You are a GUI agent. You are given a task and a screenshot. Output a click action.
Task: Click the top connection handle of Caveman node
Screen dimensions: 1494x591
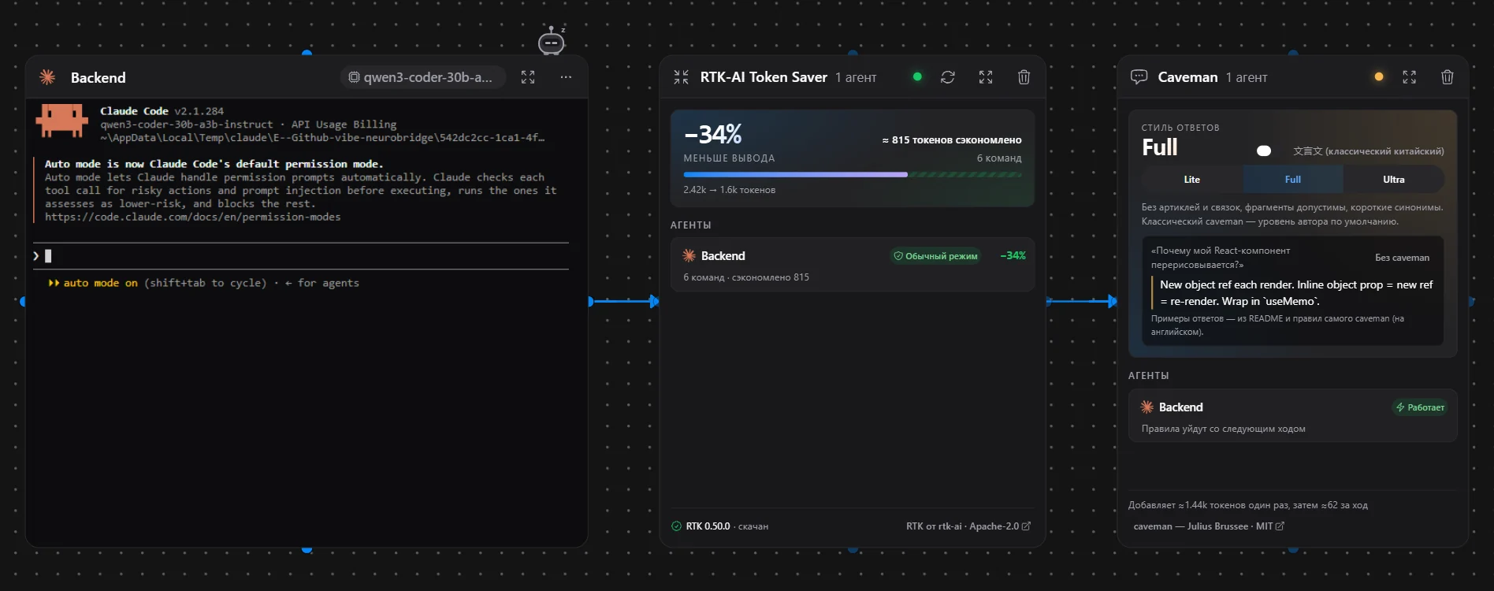[x=1293, y=53]
